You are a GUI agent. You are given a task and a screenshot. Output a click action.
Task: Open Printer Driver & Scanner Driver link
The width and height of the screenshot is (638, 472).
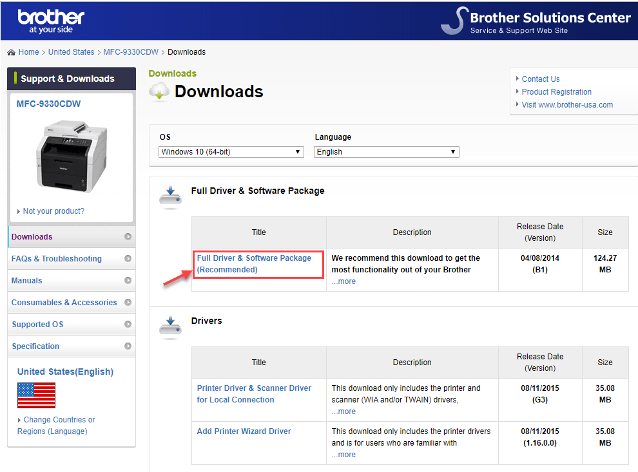tap(254, 394)
